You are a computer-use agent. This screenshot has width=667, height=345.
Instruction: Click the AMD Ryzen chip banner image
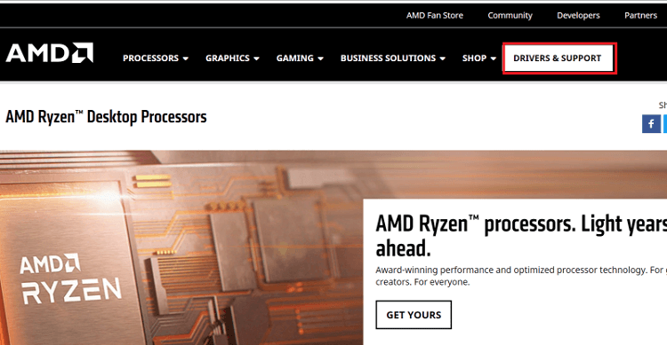pyautogui.click(x=181, y=247)
